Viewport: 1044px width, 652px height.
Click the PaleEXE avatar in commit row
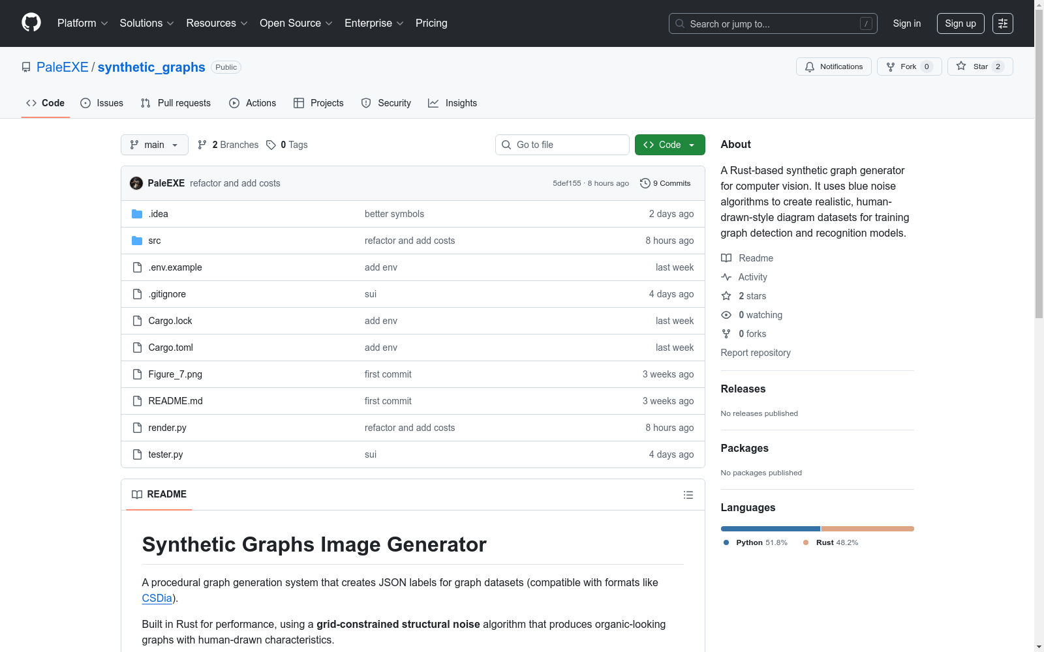click(136, 183)
